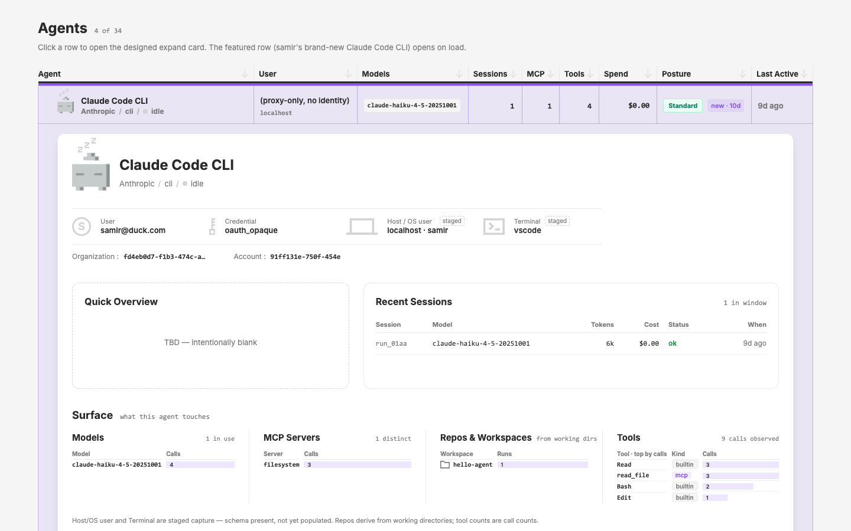
Task: Click the idle status dot in the card header
Action: pos(185,183)
